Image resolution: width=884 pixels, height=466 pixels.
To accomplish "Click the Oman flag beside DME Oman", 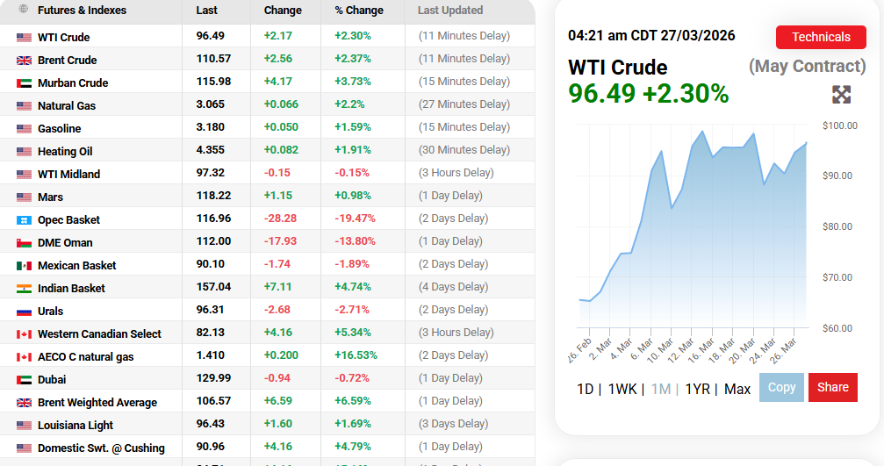I will pos(24,243).
